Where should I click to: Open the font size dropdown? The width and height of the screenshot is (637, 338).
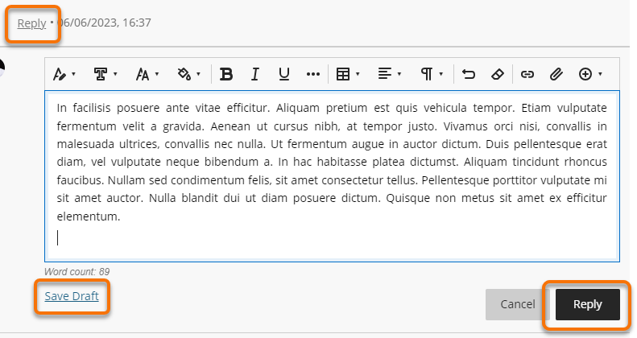(147, 74)
